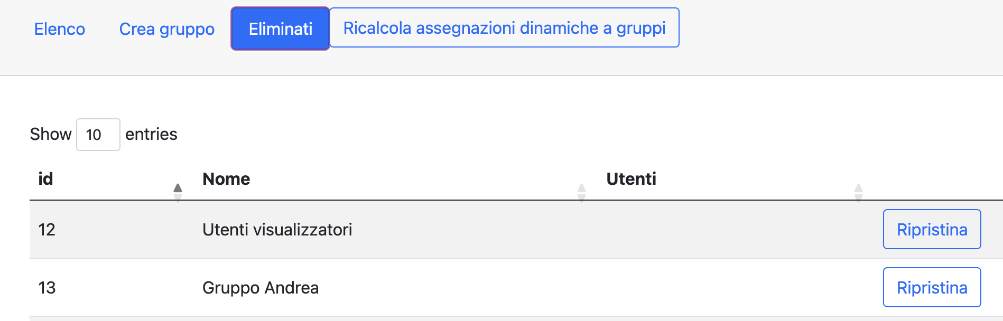Ripristina the Utenti visualizzatori group

[x=932, y=229]
